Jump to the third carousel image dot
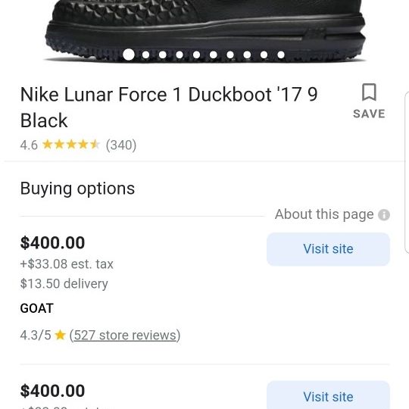Viewport: 409px width, 409px height. [163, 55]
